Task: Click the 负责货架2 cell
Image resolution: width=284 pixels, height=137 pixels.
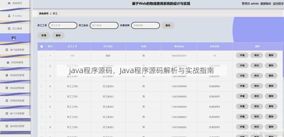Action: (x=215, y=127)
